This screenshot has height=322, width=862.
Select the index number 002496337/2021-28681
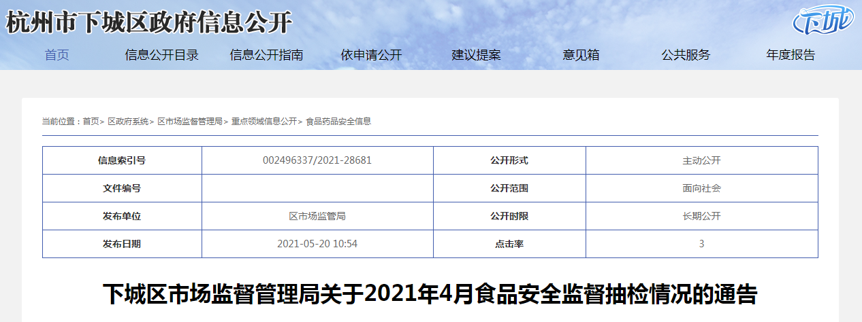(317, 160)
